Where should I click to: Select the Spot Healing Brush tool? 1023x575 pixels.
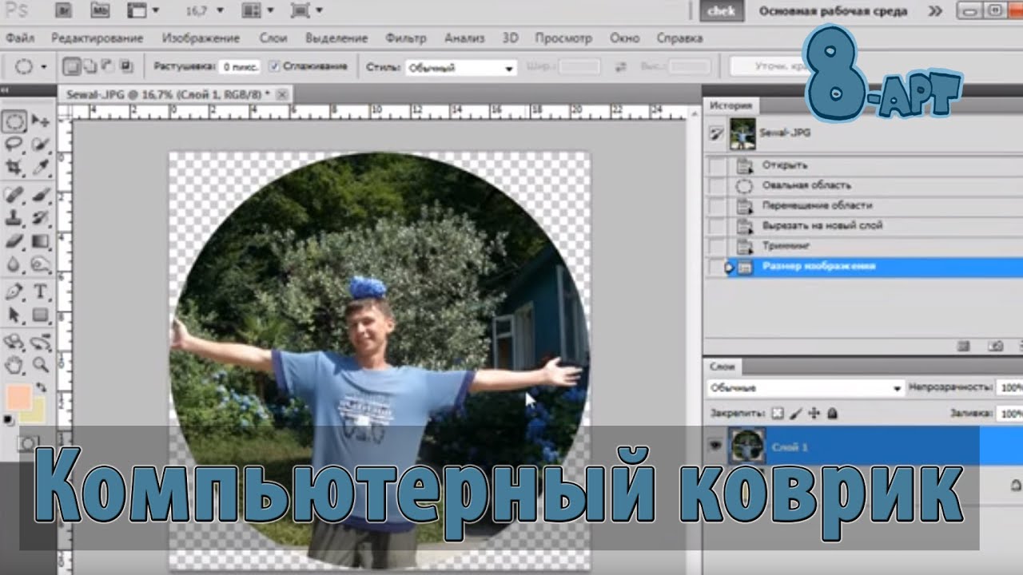point(14,194)
